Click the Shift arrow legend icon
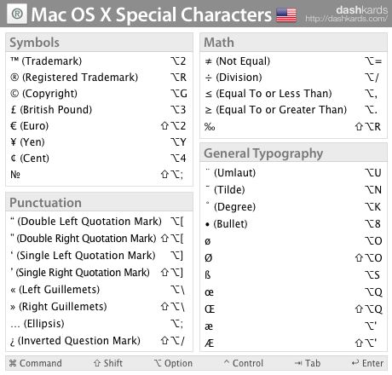Image resolution: width=392 pixels, height=375 pixels. 97,363
